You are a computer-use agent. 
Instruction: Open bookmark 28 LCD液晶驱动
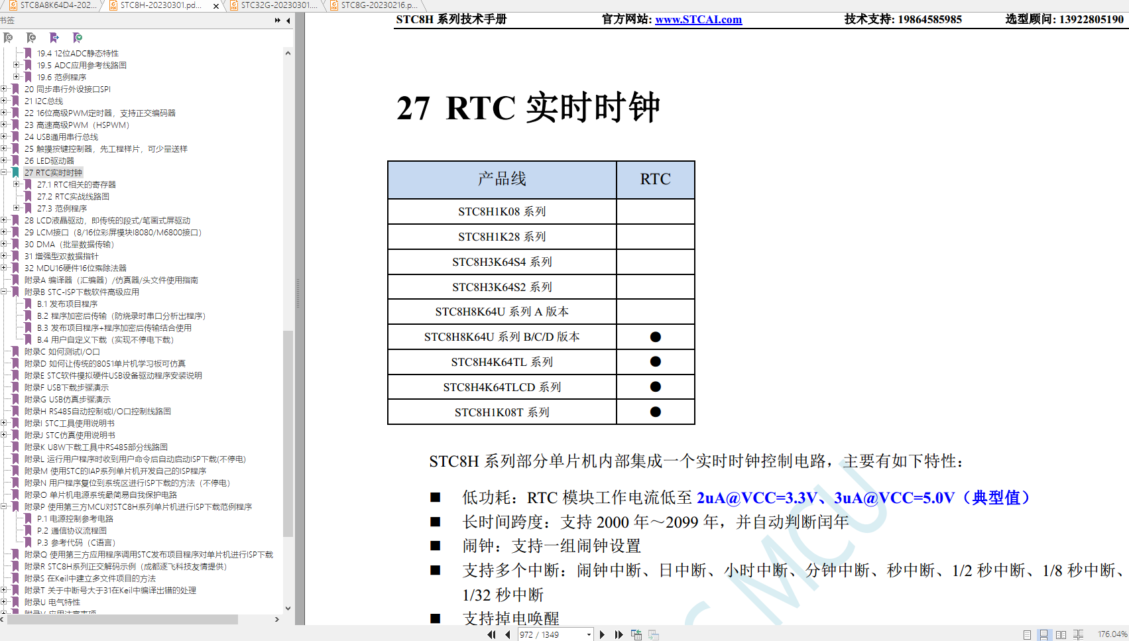coord(107,220)
